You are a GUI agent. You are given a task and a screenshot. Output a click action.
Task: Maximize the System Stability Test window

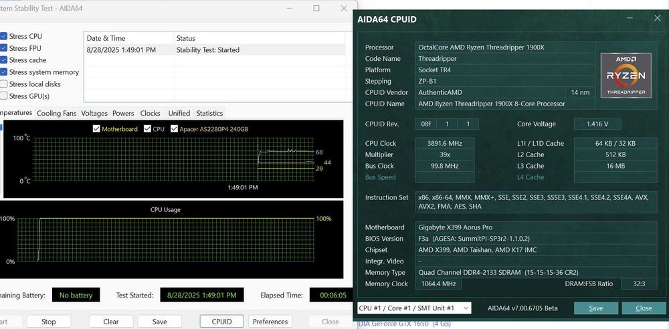tap(316, 8)
